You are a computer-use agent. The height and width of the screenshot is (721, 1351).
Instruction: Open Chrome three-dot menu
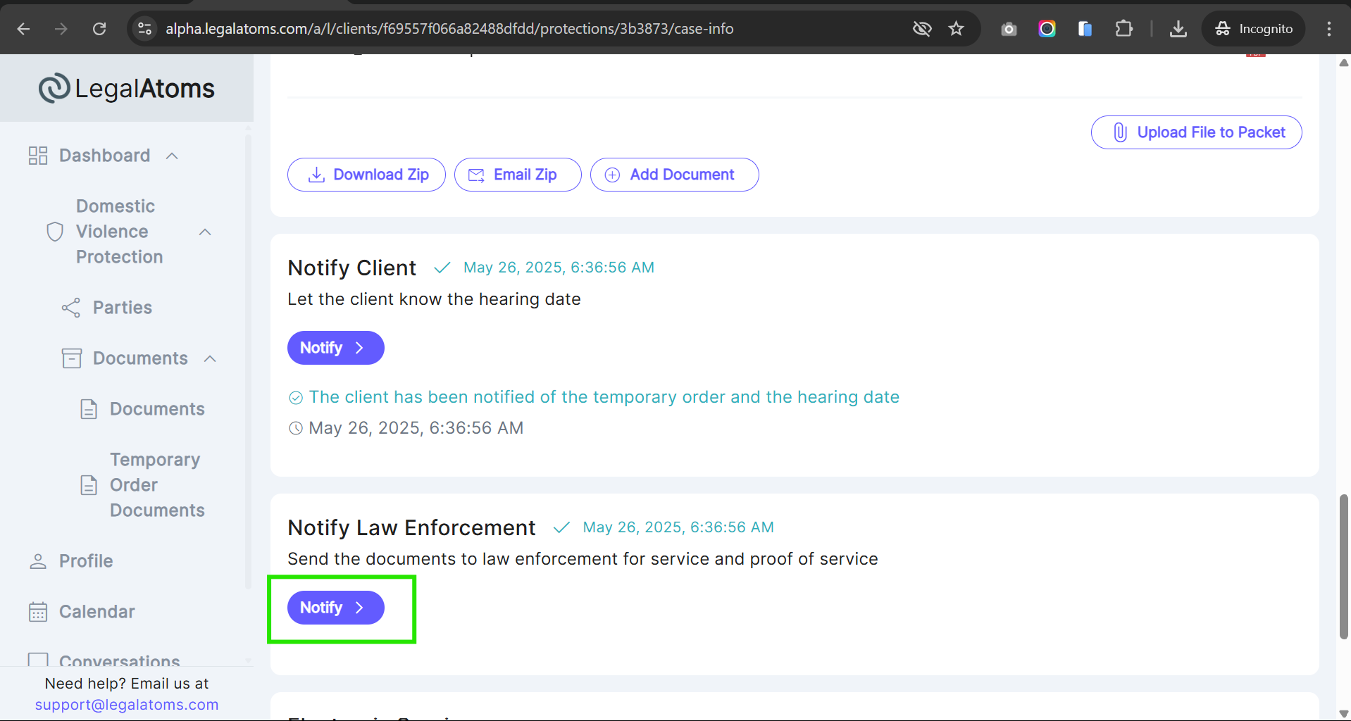pyautogui.click(x=1328, y=29)
